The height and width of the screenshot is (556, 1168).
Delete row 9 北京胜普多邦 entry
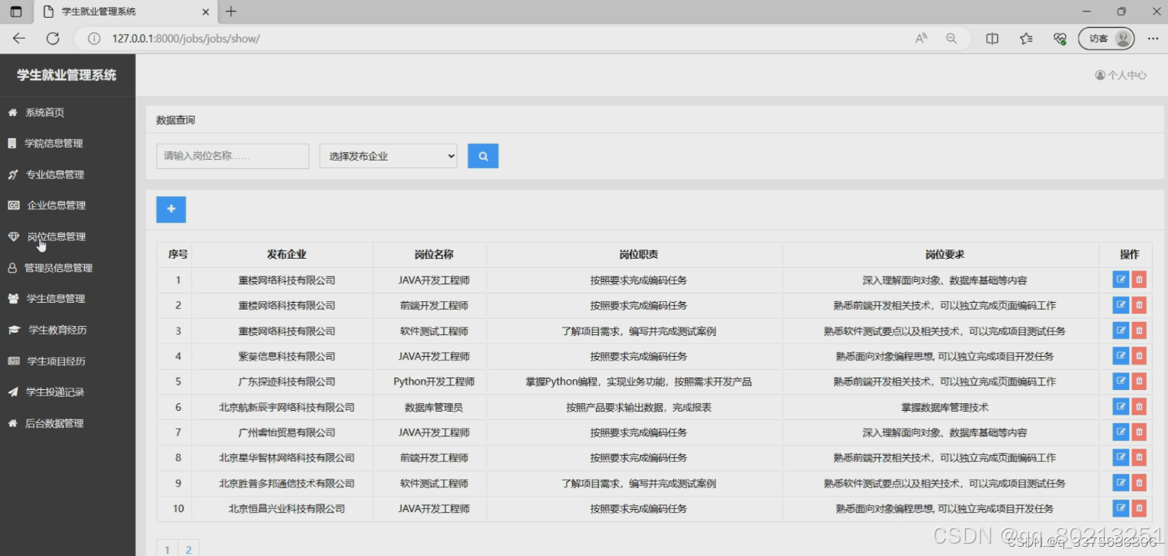[x=1139, y=483]
